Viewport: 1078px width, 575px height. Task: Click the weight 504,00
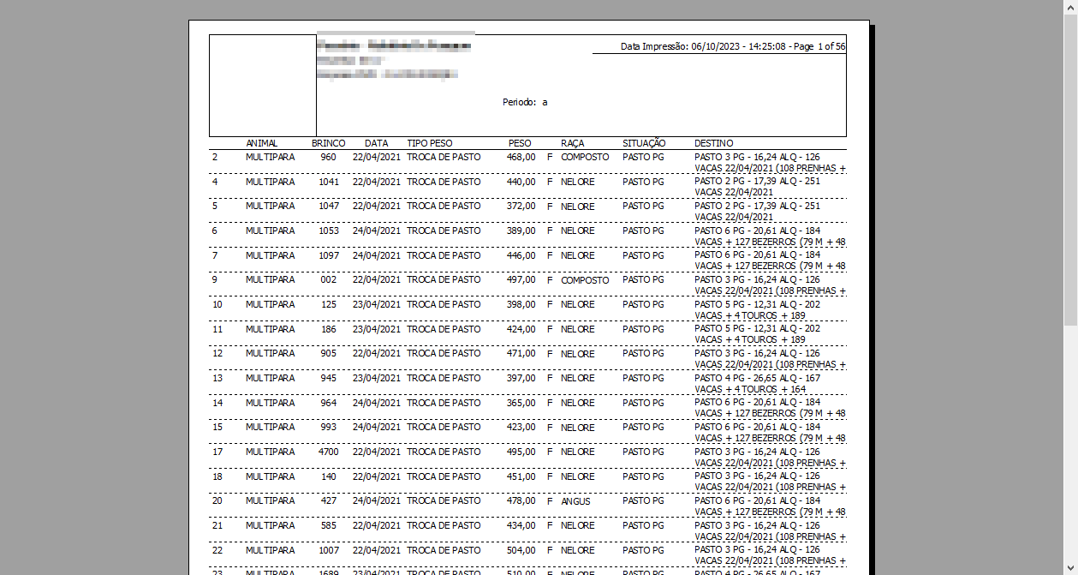pyautogui.click(x=521, y=550)
